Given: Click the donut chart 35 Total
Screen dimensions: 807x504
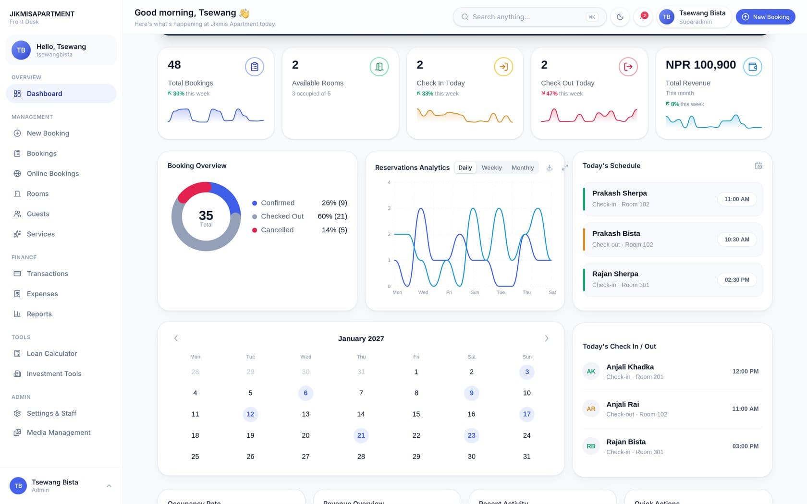Looking at the screenshot, I should pyautogui.click(x=206, y=216).
